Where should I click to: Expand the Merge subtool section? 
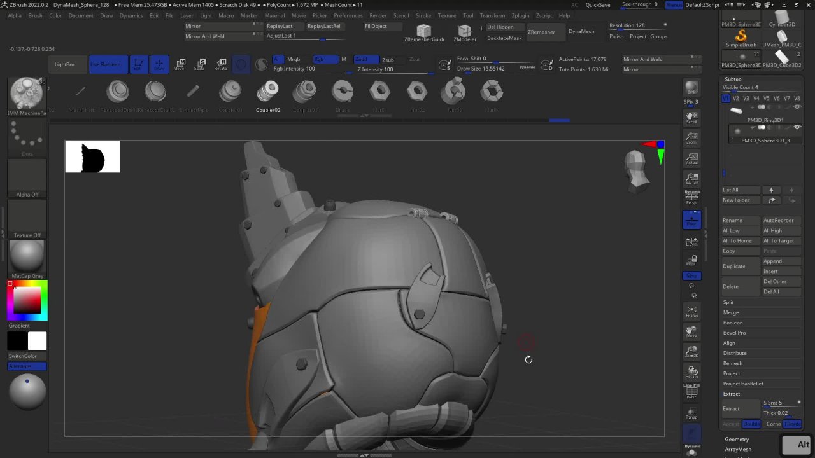click(x=731, y=312)
